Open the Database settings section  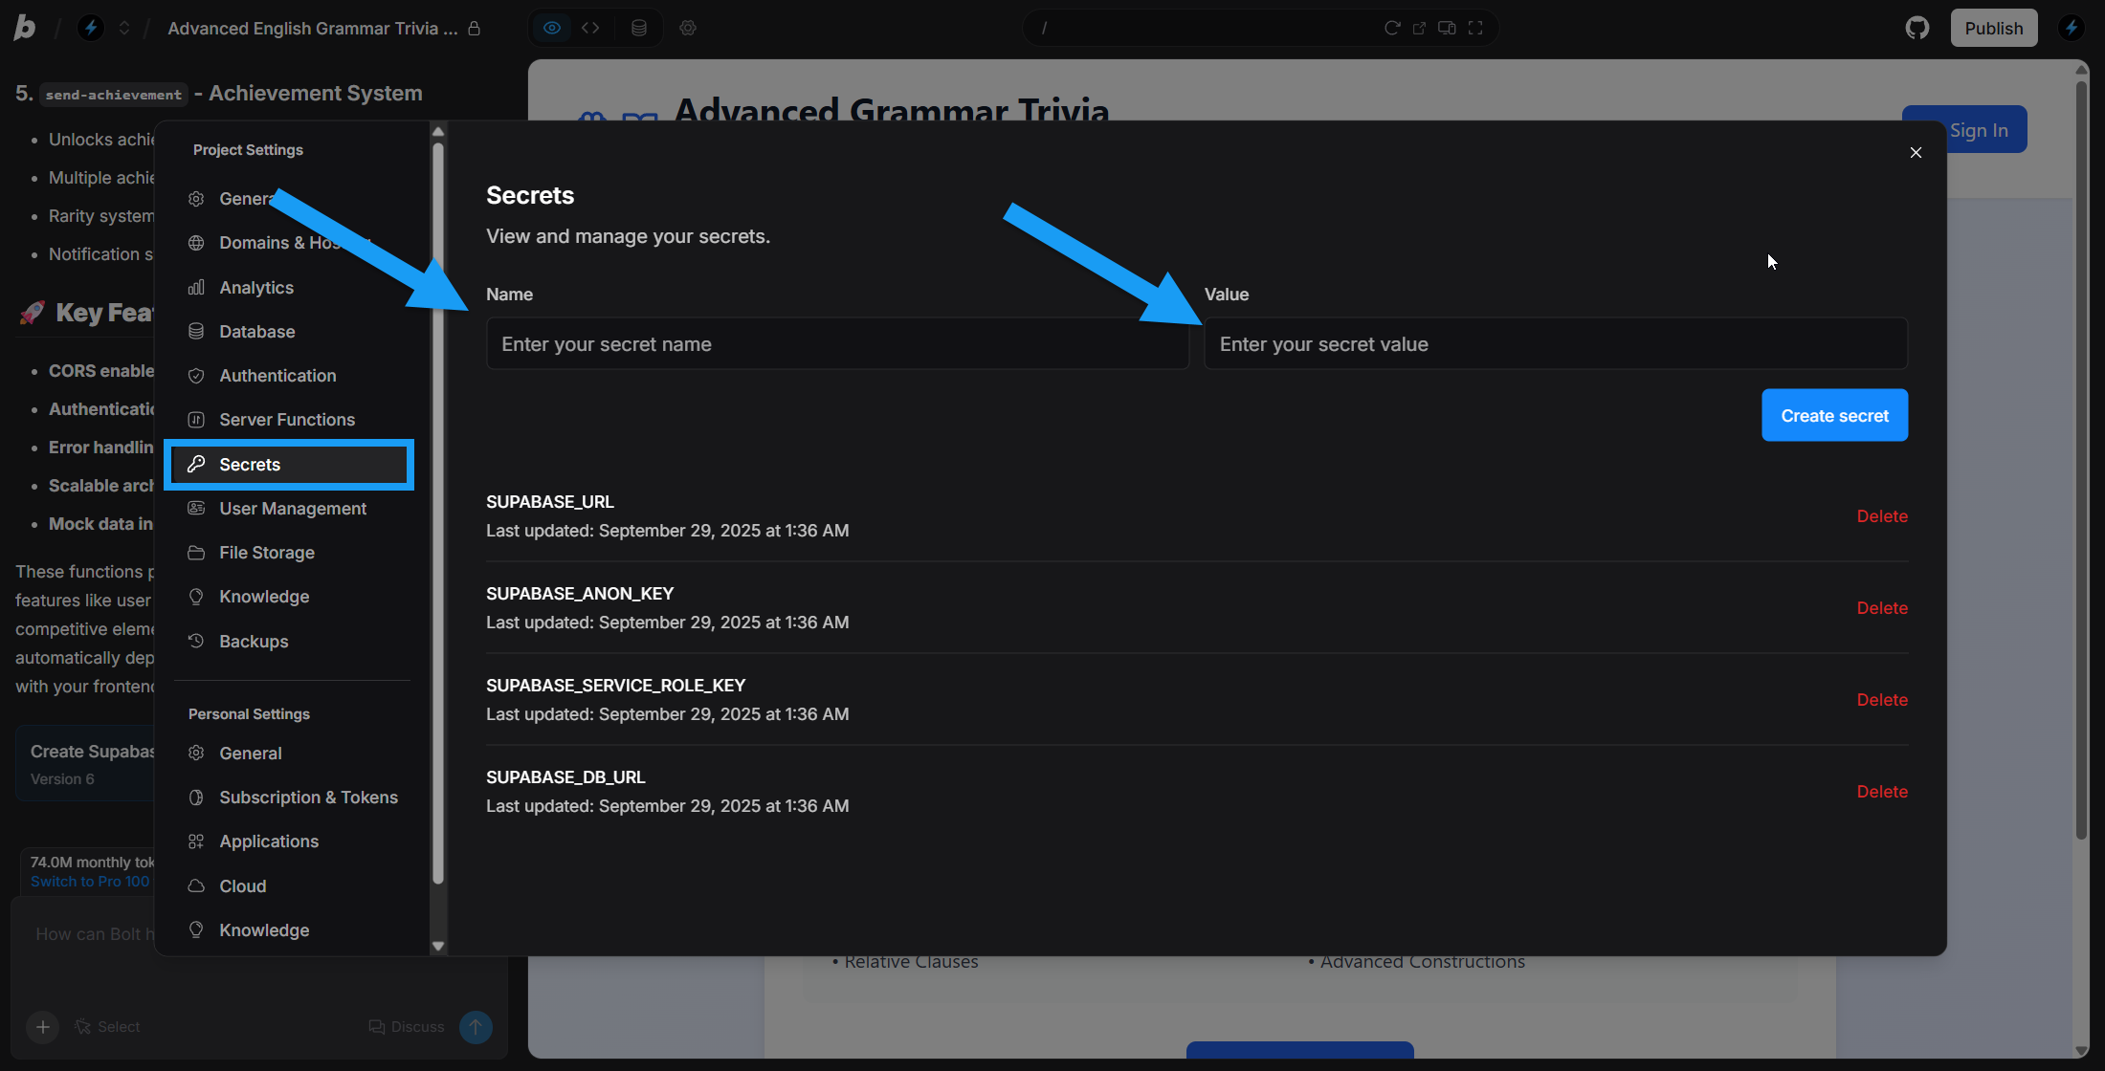pos(291,331)
